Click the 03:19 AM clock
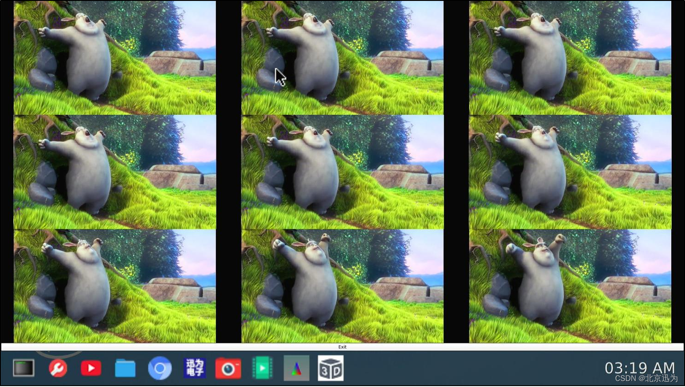This screenshot has height=387, width=685. 640,368
